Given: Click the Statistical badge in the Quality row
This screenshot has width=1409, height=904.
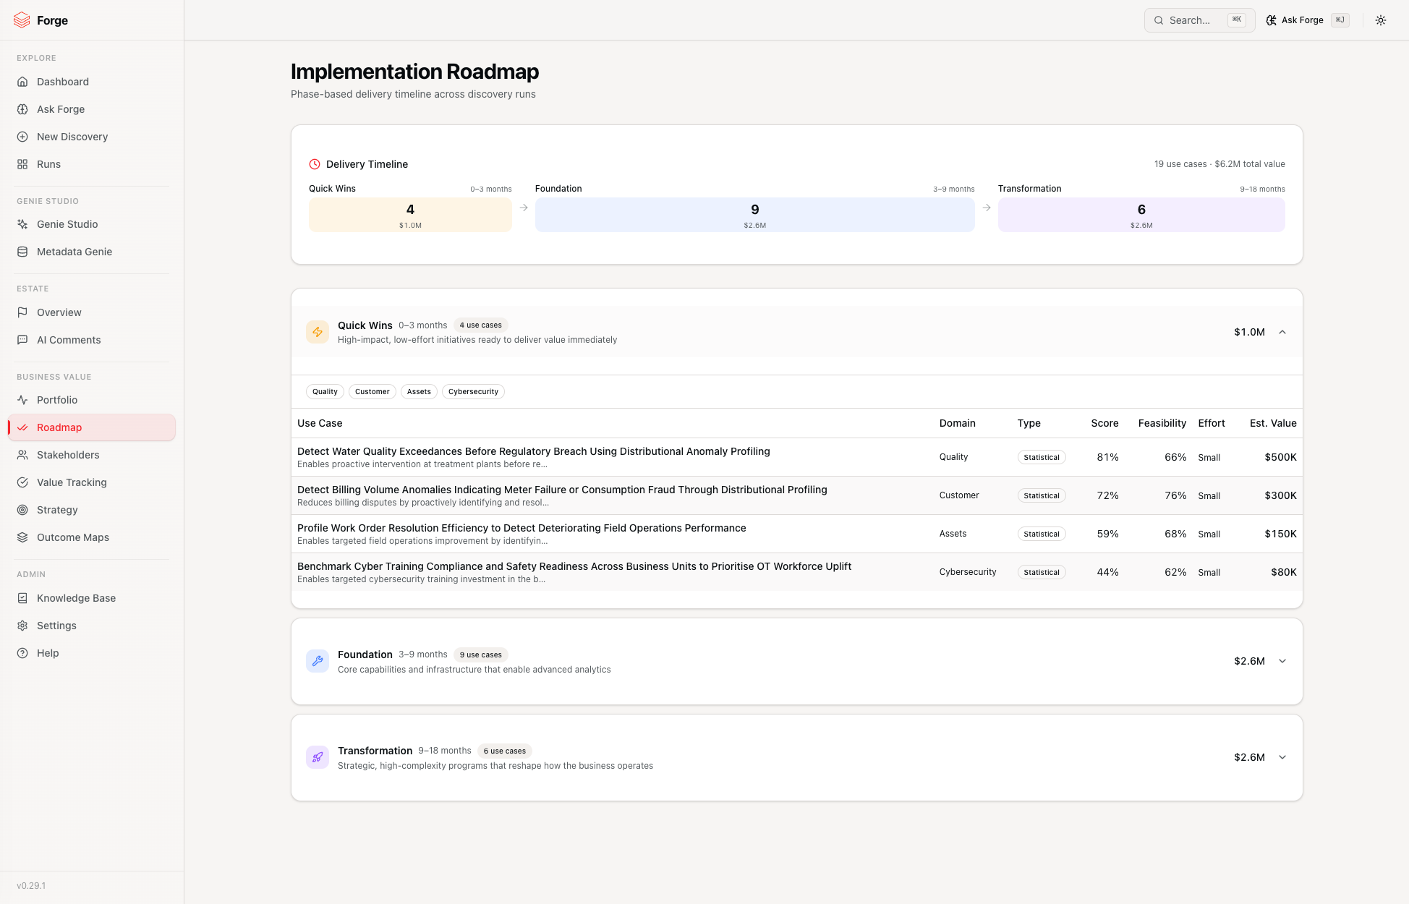Looking at the screenshot, I should pyautogui.click(x=1042, y=457).
